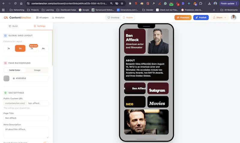This screenshot has width=240, height=143.
Task: Open the Projects bookmarks folder
Action: click(x=33, y=10)
